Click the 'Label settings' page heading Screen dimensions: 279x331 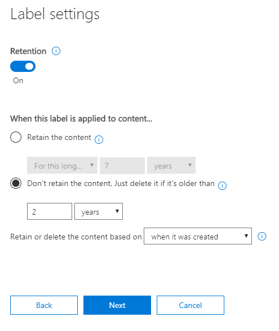[55, 14]
